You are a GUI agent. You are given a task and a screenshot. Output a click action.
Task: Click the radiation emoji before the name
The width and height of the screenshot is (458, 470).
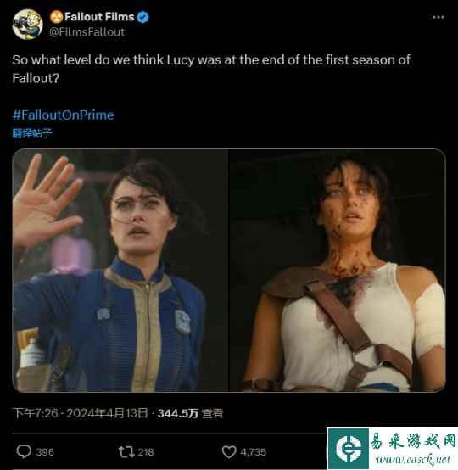click(56, 17)
